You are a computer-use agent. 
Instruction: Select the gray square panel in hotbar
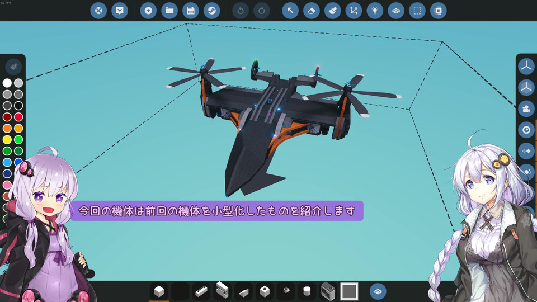(349, 291)
